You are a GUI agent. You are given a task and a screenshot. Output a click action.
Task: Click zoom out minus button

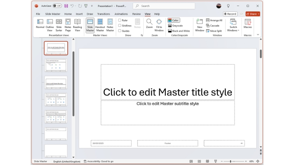pos(222,161)
